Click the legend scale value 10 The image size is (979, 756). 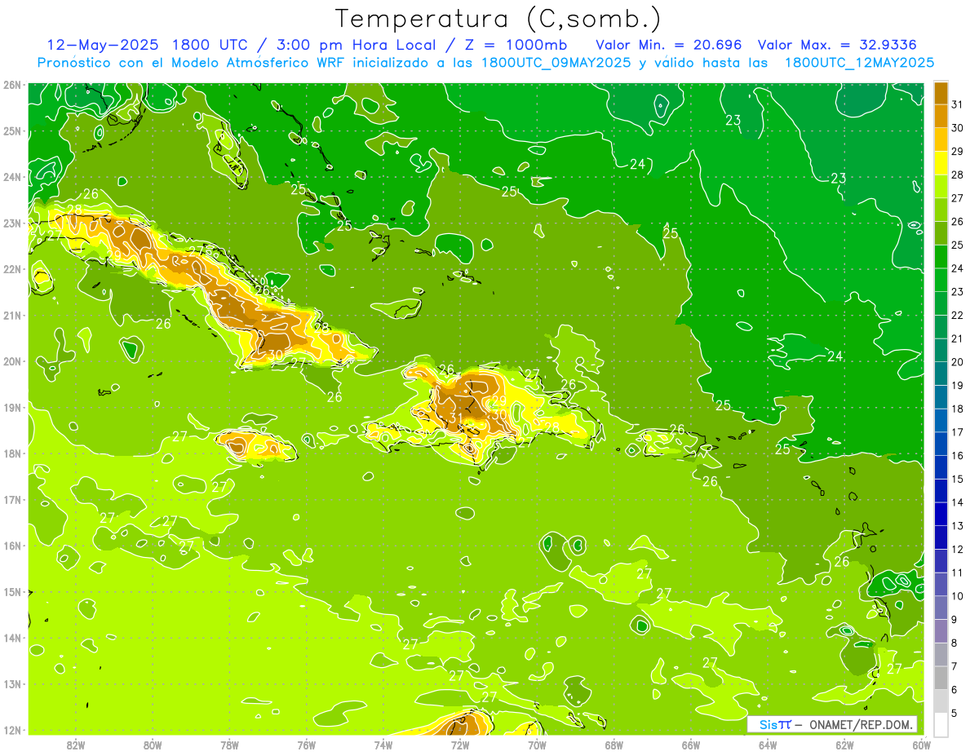(958, 596)
